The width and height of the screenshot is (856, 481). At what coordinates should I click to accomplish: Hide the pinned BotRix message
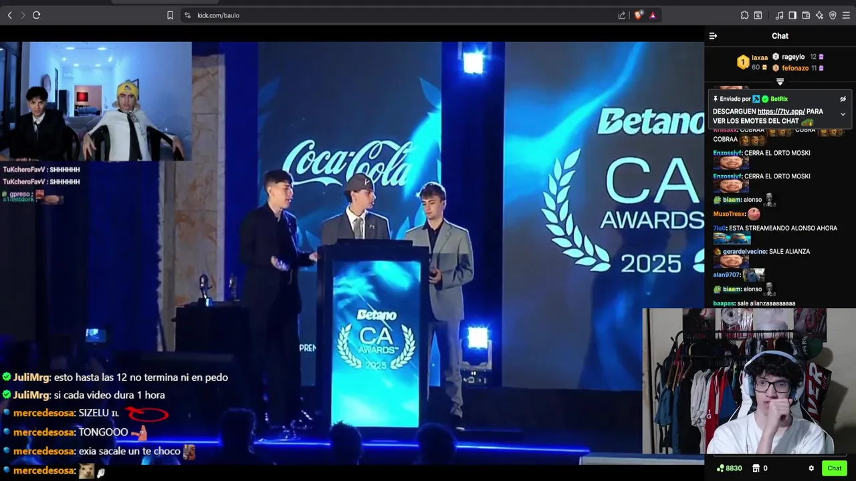[843, 99]
